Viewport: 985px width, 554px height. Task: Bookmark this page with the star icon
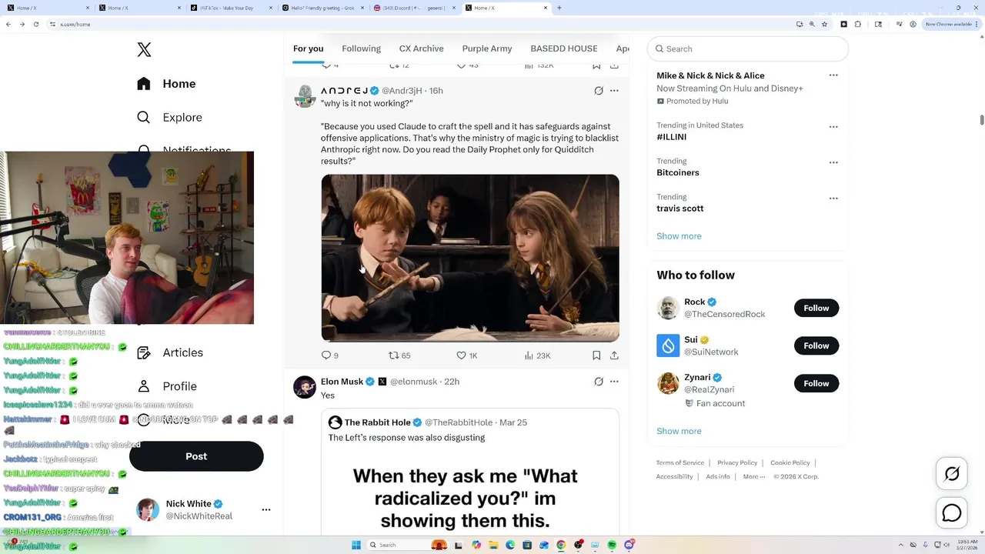click(824, 24)
